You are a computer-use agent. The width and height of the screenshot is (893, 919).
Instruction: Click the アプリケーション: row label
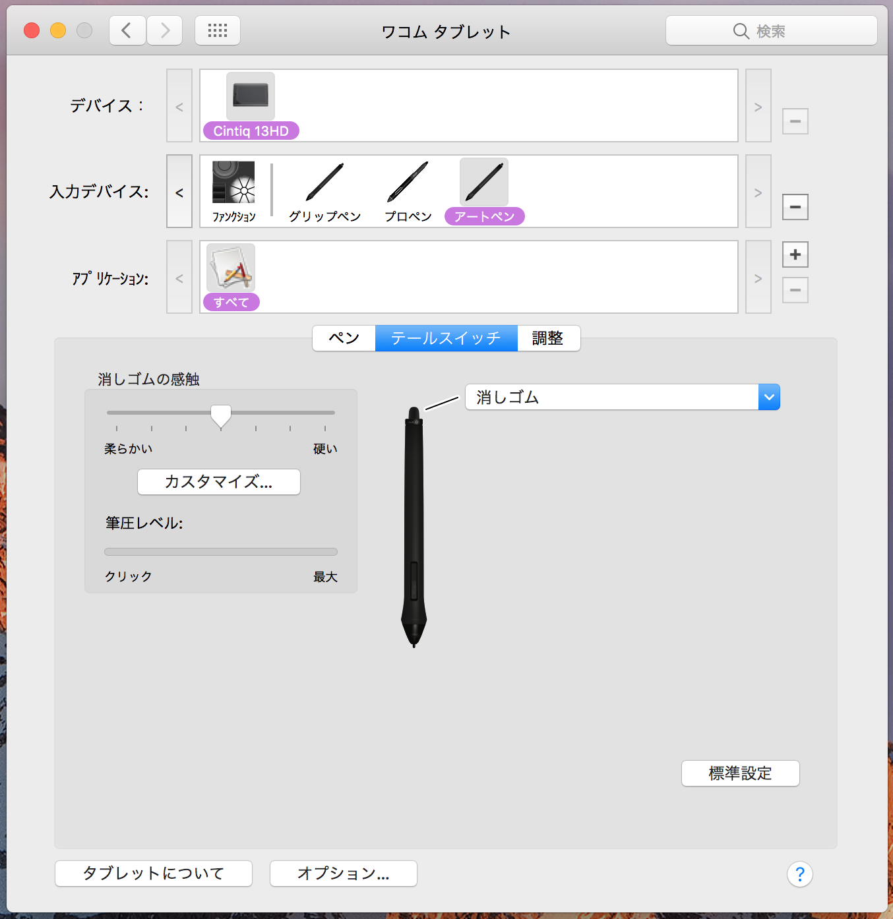coord(111,278)
